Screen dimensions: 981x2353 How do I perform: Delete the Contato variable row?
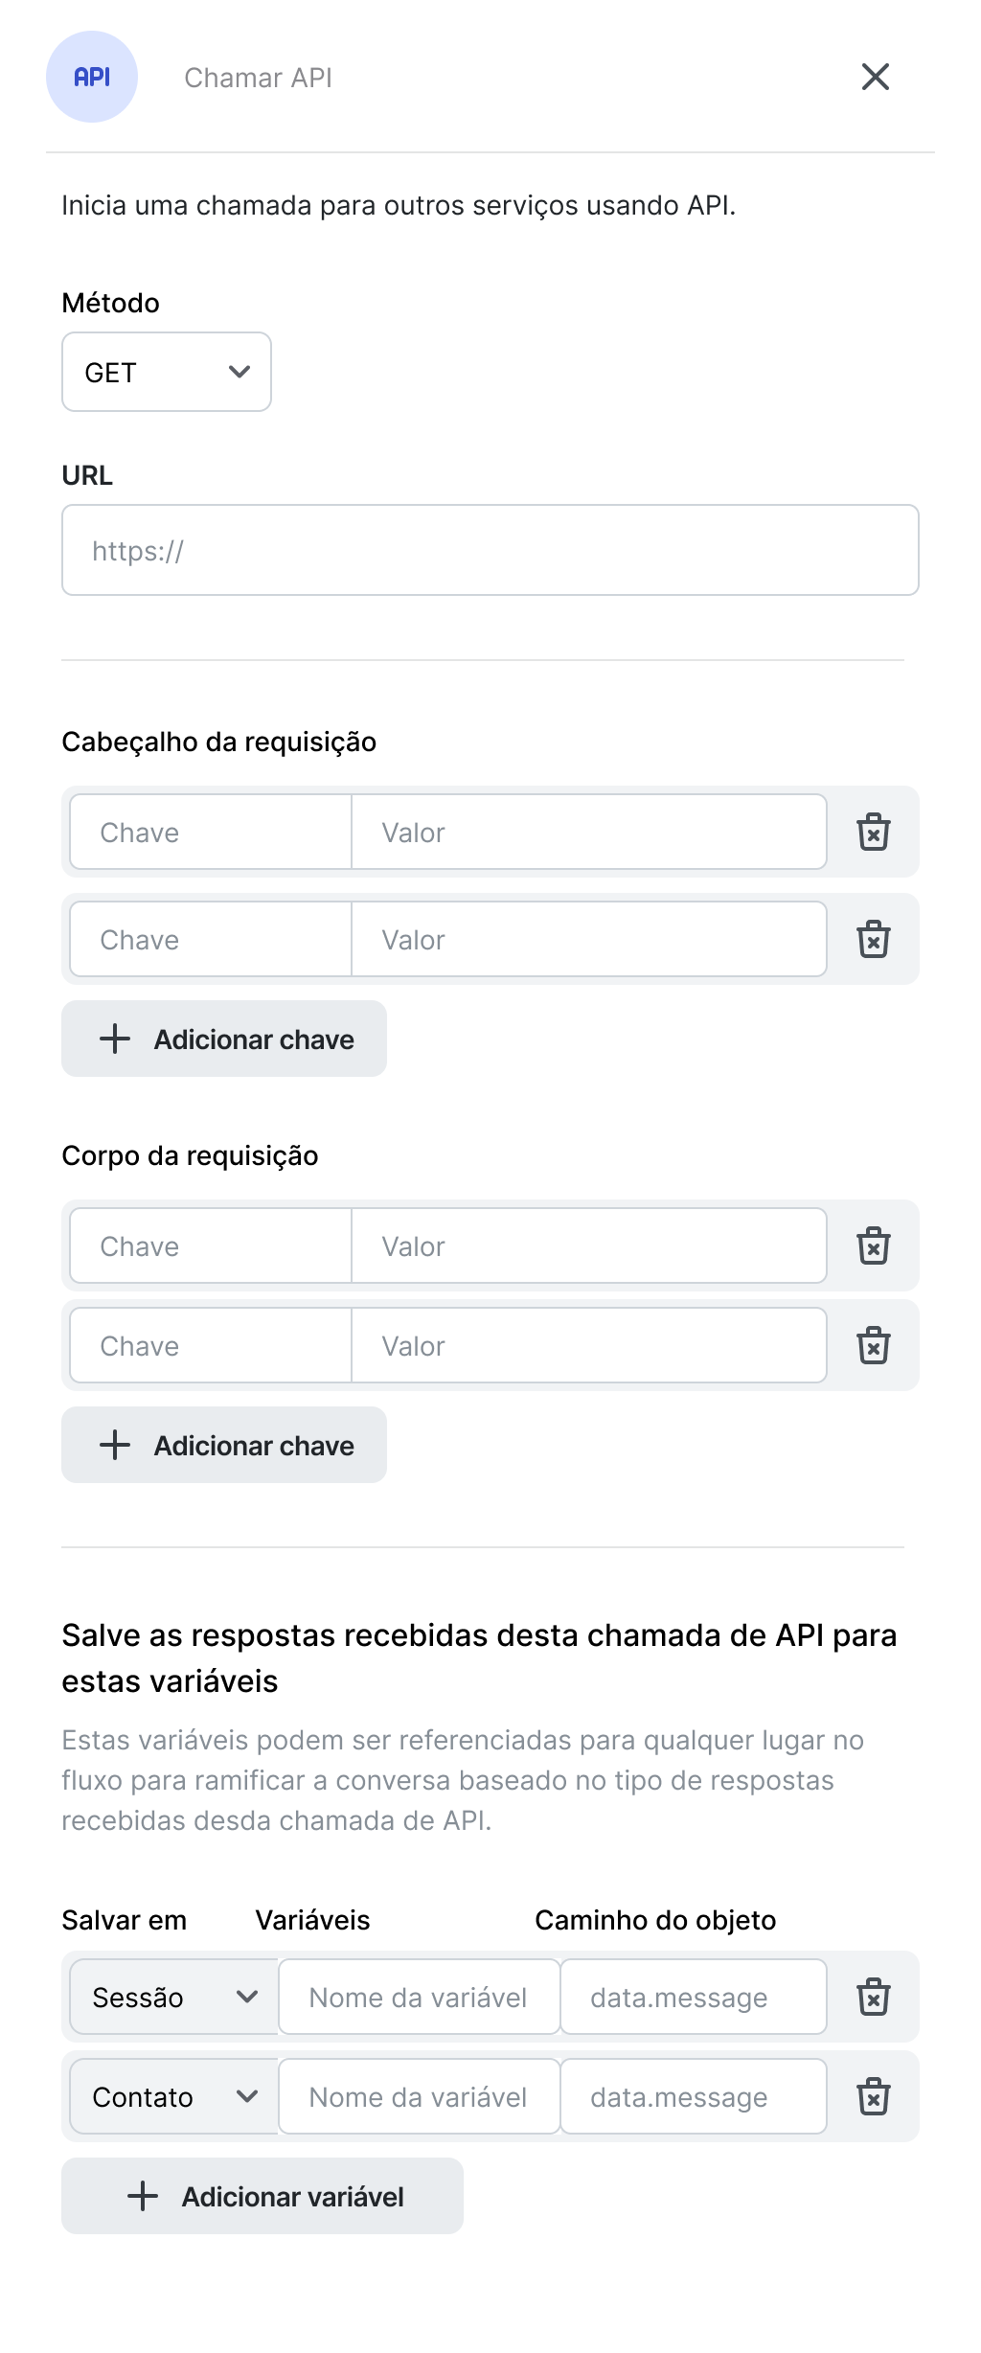pos(873,2096)
